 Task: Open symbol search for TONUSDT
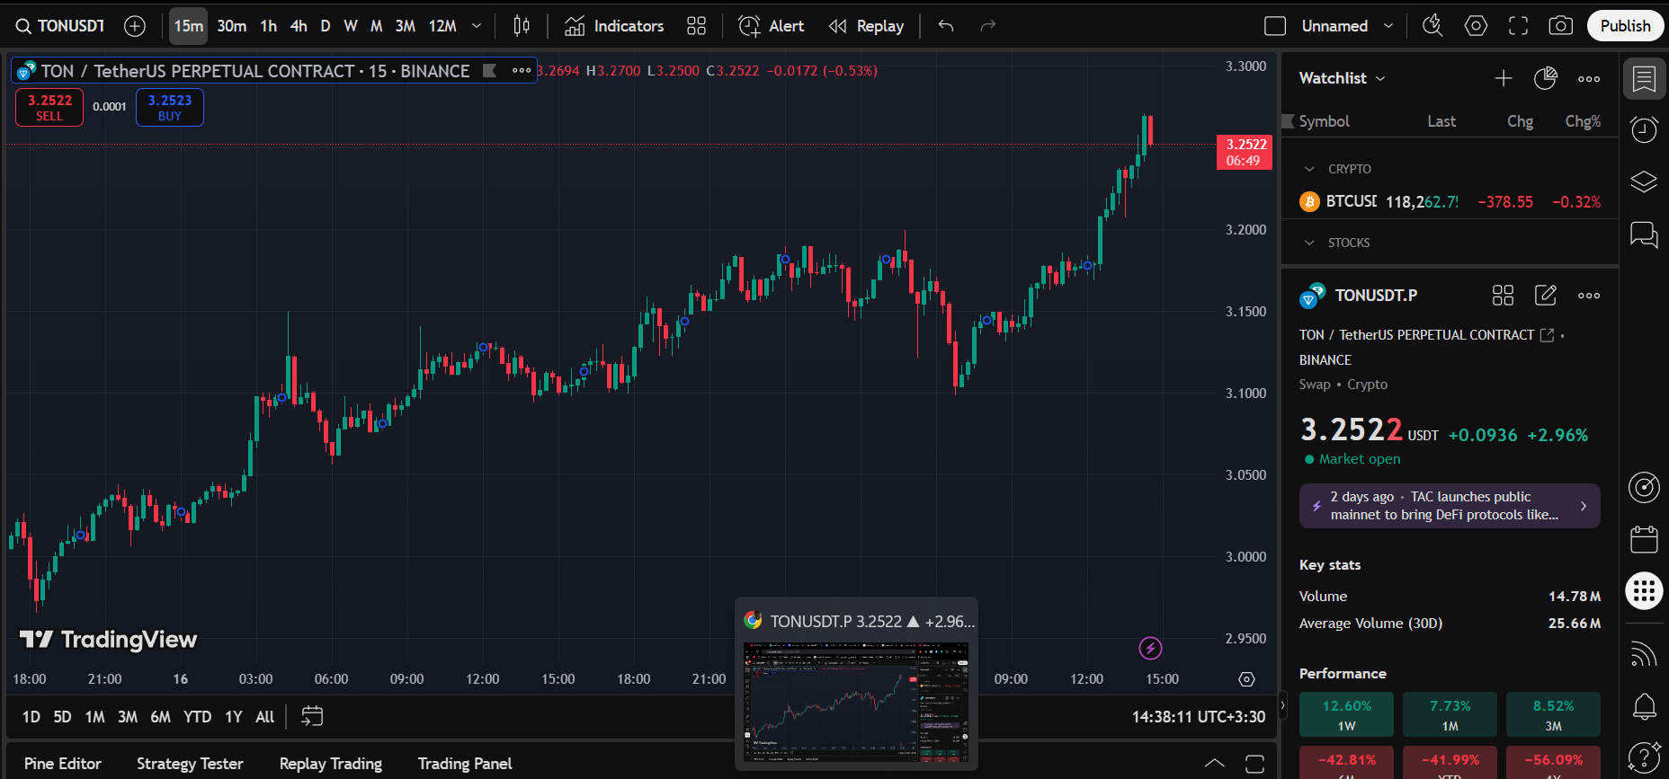(x=60, y=26)
